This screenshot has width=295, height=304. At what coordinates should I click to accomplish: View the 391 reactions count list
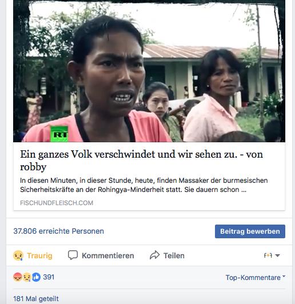(49, 277)
